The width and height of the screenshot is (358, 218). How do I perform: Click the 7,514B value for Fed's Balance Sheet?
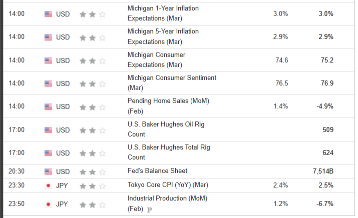323,171
